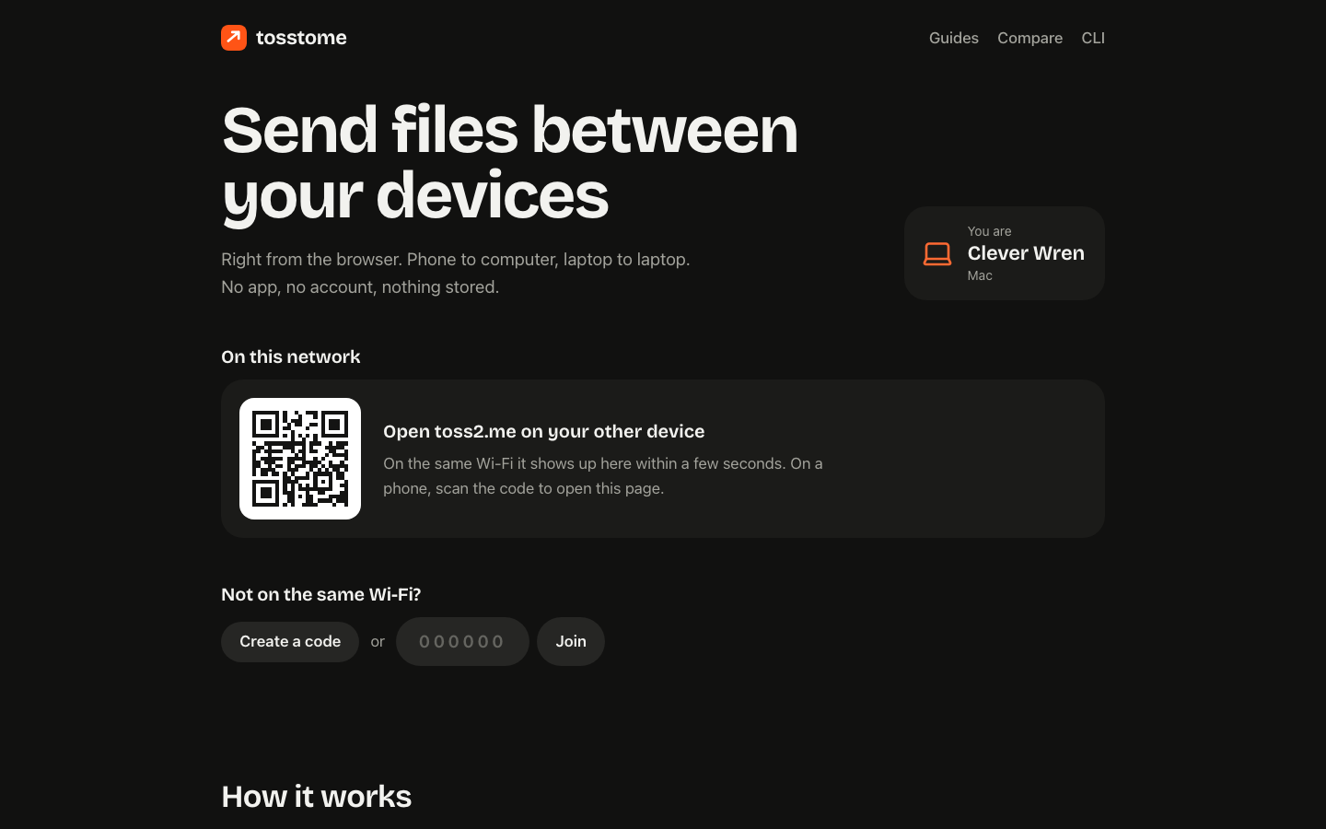Click the tosstome brand name
The image size is (1326, 829).
[301, 38]
